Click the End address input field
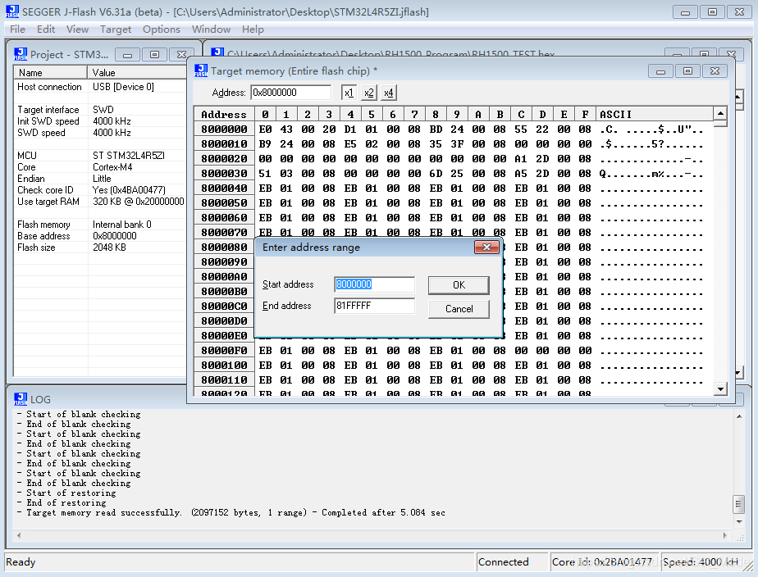The width and height of the screenshot is (758, 577). (x=374, y=306)
